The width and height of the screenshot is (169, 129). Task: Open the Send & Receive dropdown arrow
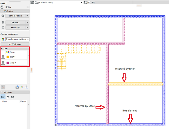pyautogui.click(x=27, y=16)
